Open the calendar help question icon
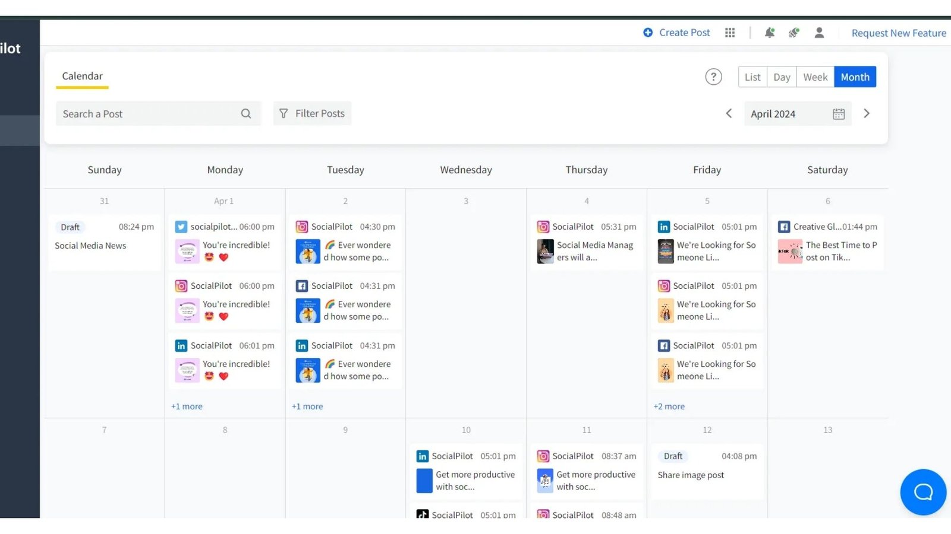 click(x=713, y=77)
